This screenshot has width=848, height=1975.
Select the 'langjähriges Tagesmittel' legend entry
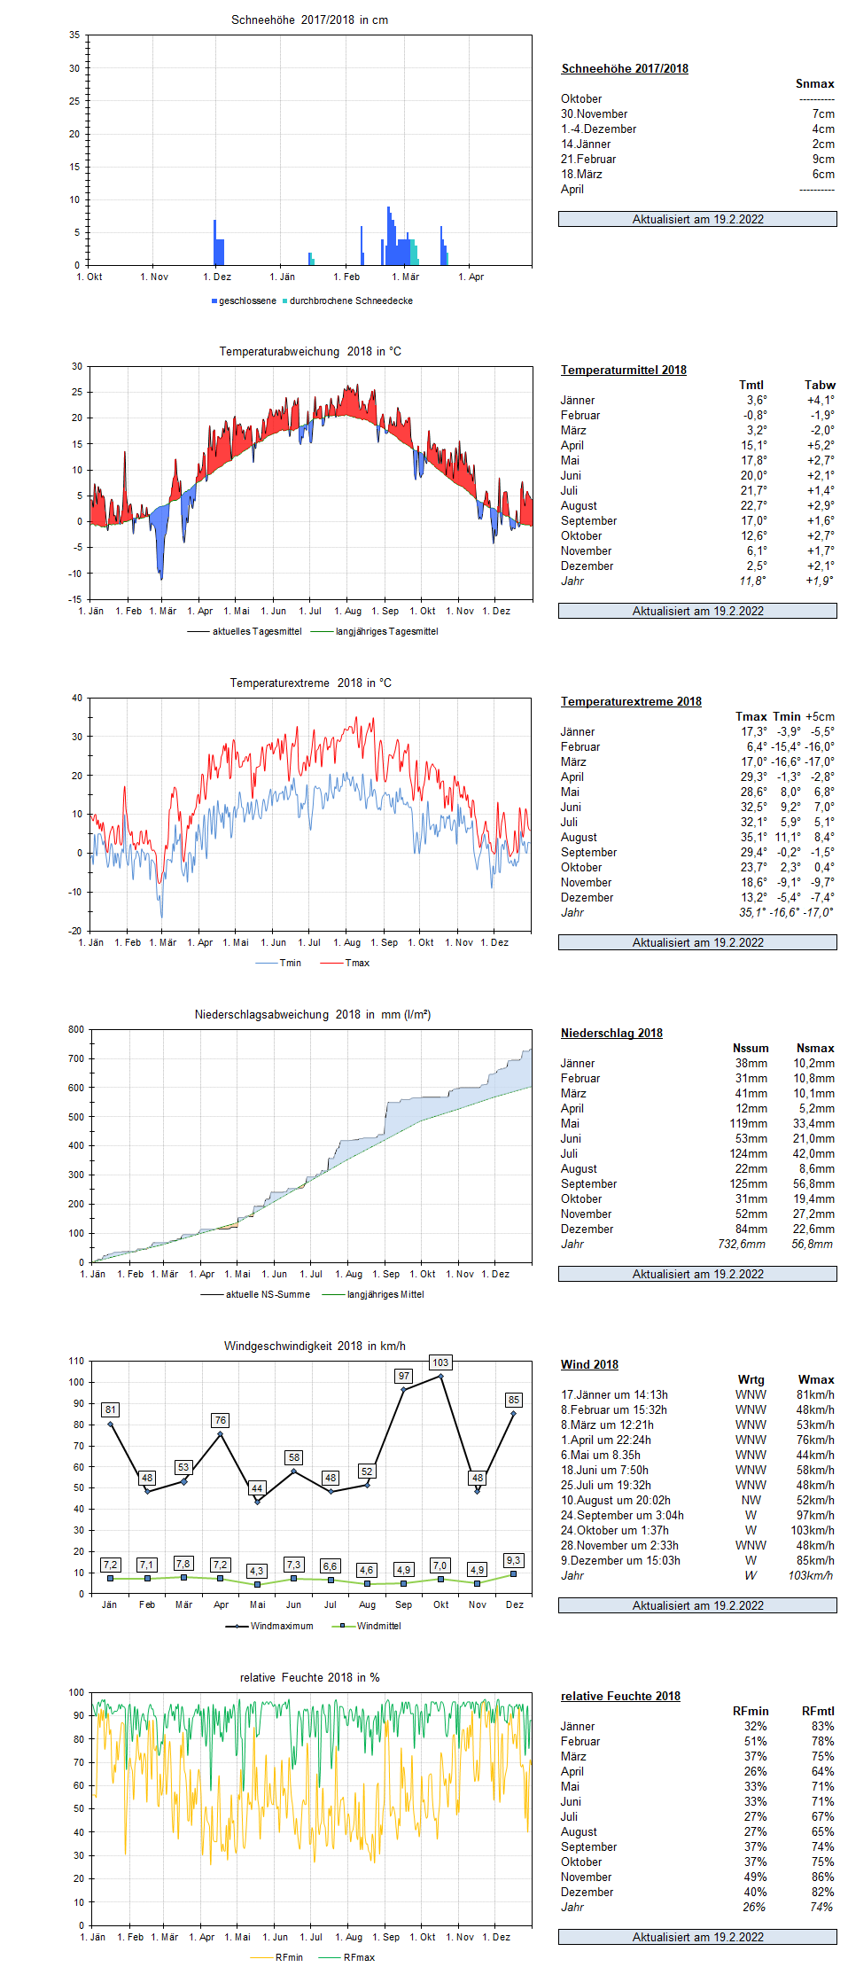pyautogui.click(x=375, y=632)
